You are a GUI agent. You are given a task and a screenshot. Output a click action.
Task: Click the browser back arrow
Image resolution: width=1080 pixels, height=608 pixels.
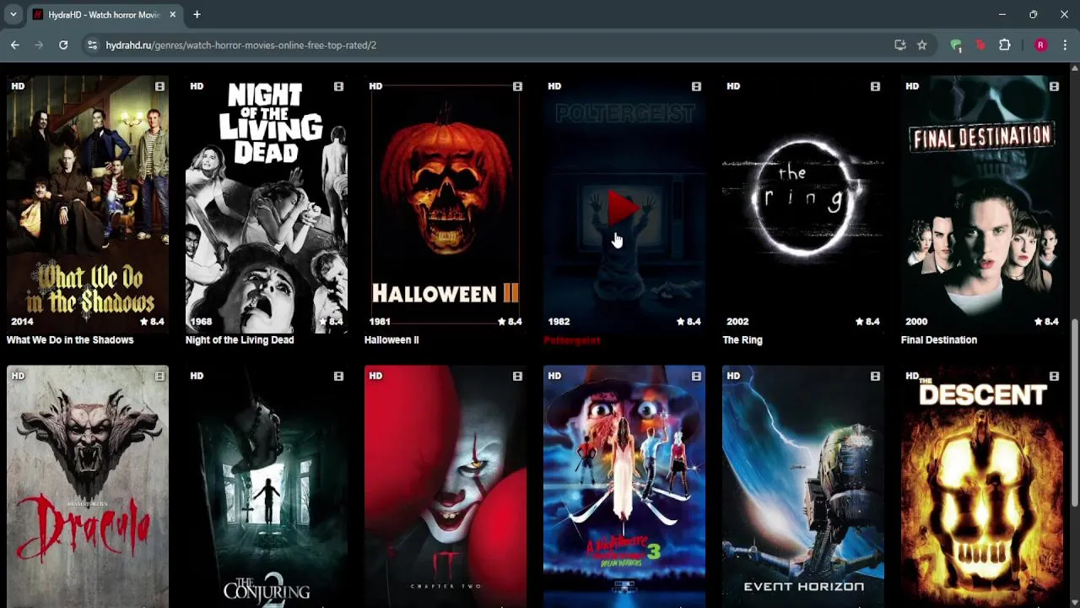14,45
